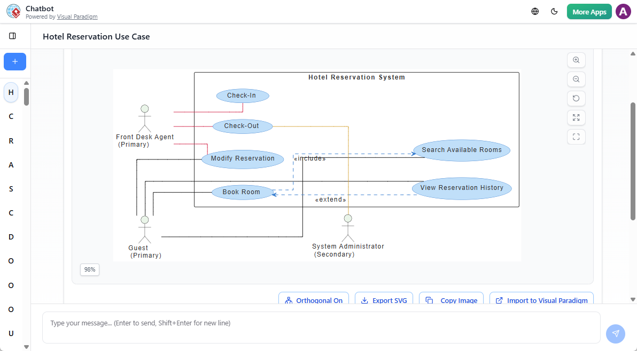Select the first C chat in the sidebar
637x351 pixels.
point(11,116)
